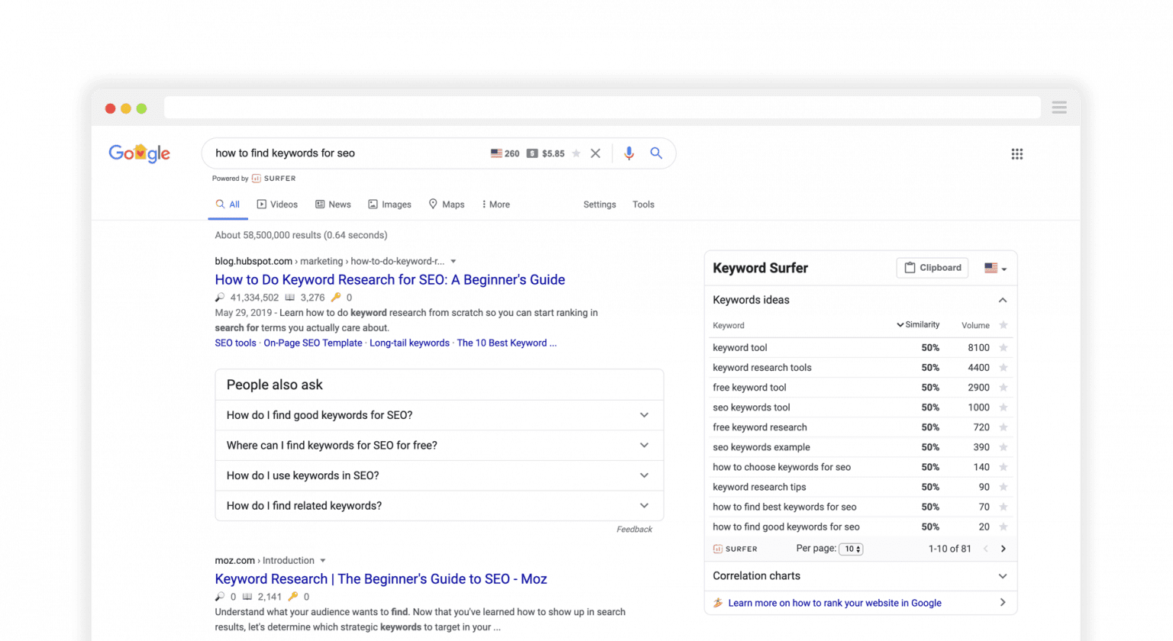The image size is (1173, 641).
Task: Open search Tools
Action: click(x=643, y=205)
